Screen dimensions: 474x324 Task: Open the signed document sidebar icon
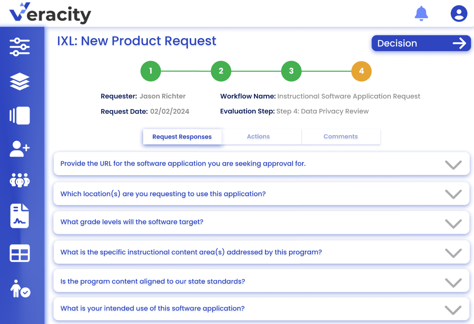coord(20,216)
